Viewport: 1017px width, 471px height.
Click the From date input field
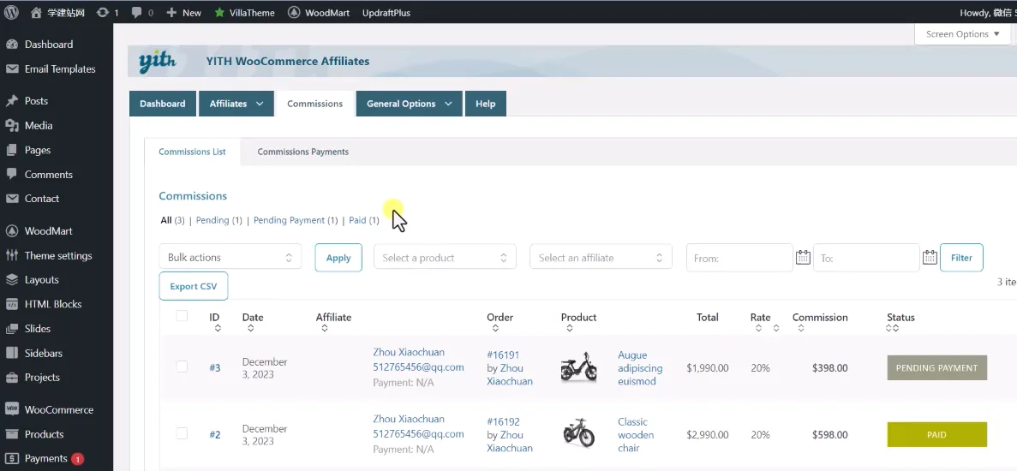point(739,257)
